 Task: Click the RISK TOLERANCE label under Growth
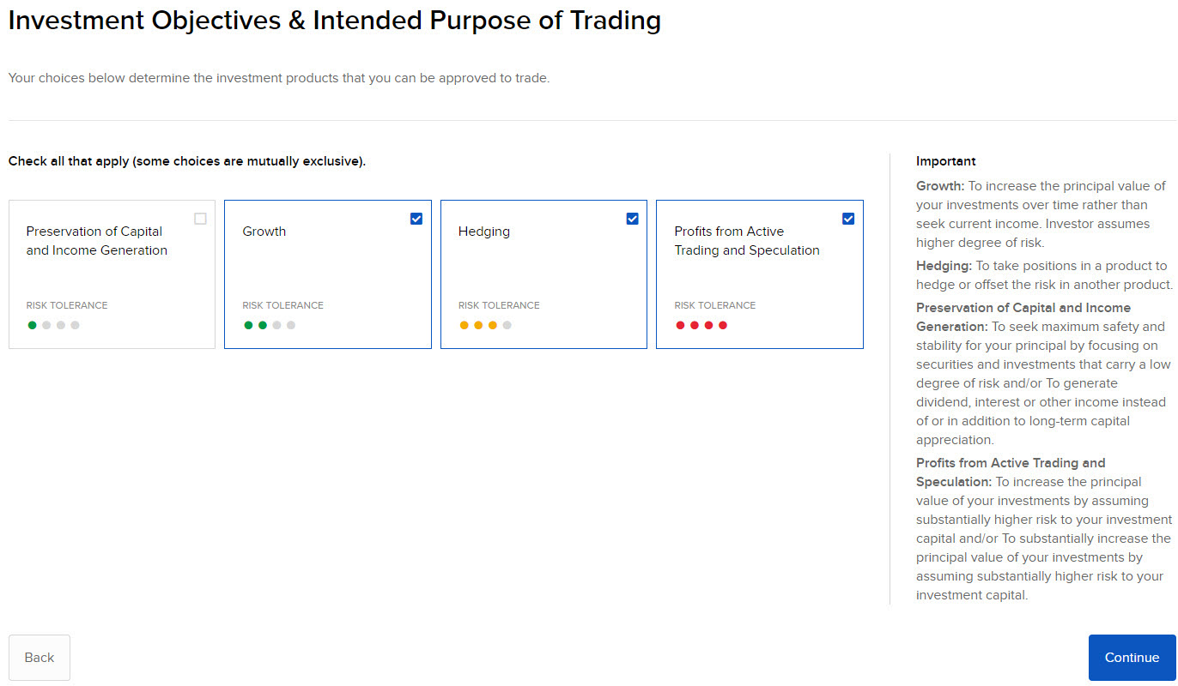tap(282, 304)
